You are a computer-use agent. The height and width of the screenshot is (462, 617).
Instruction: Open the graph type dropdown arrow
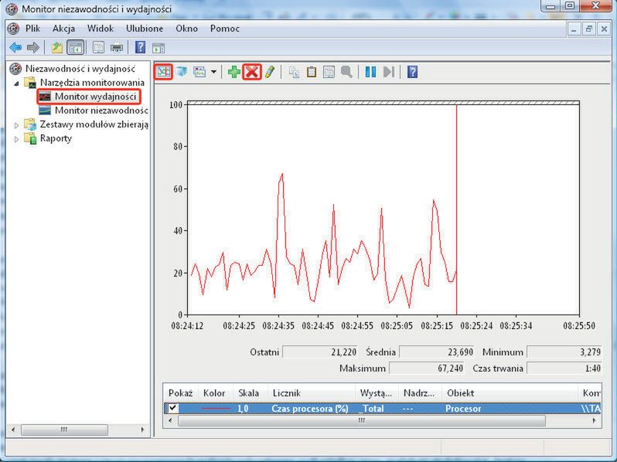[213, 72]
